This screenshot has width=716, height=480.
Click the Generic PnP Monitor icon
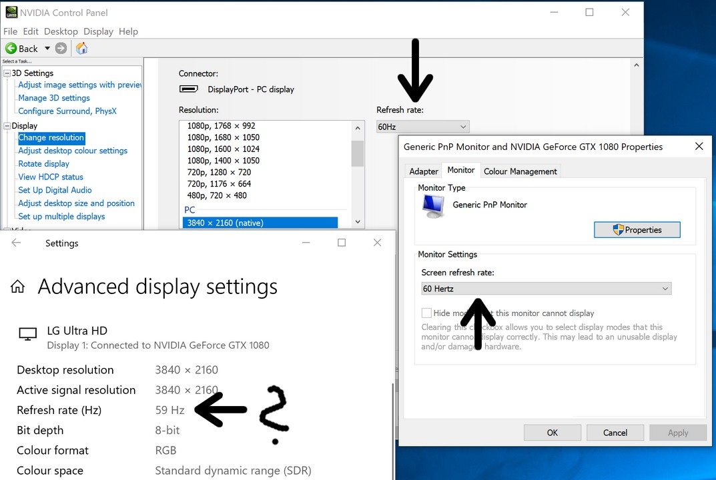(433, 206)
